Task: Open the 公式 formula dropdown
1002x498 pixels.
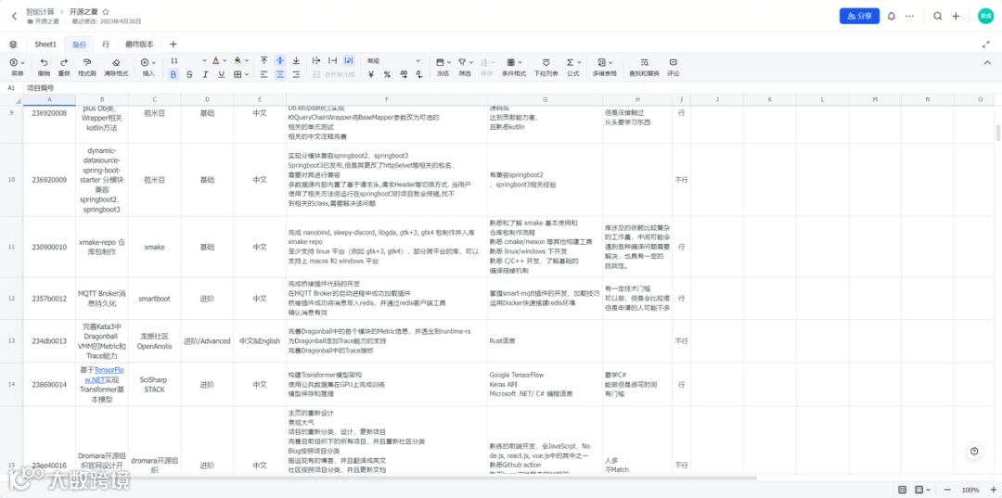Action: (x=572, y=67)
